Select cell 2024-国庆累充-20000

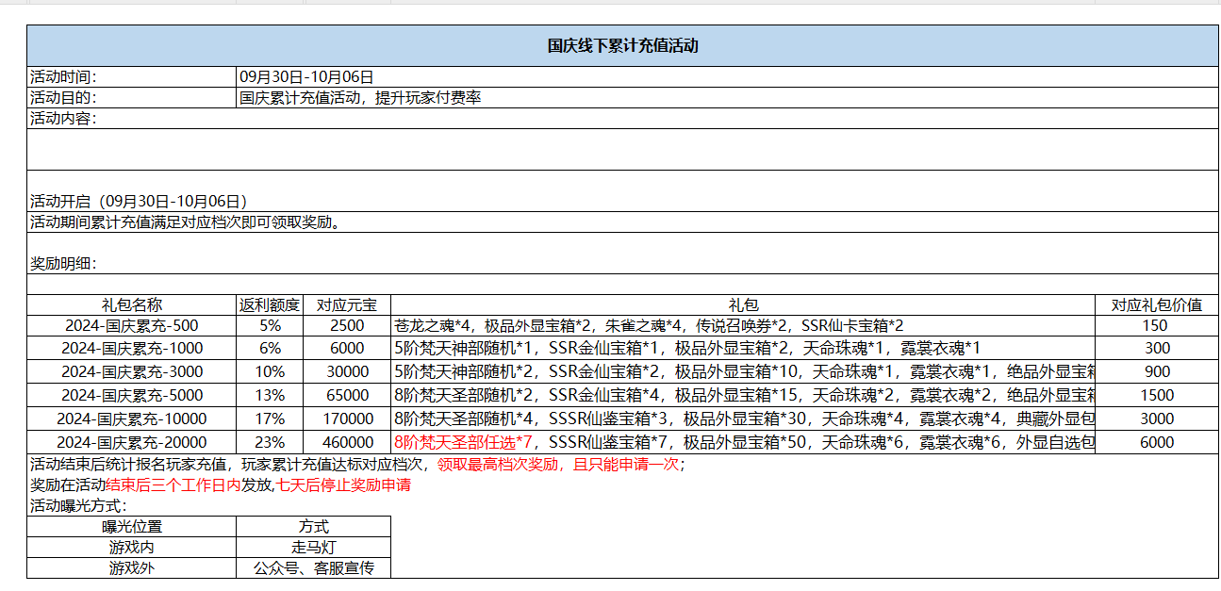[x=131, y=442]
